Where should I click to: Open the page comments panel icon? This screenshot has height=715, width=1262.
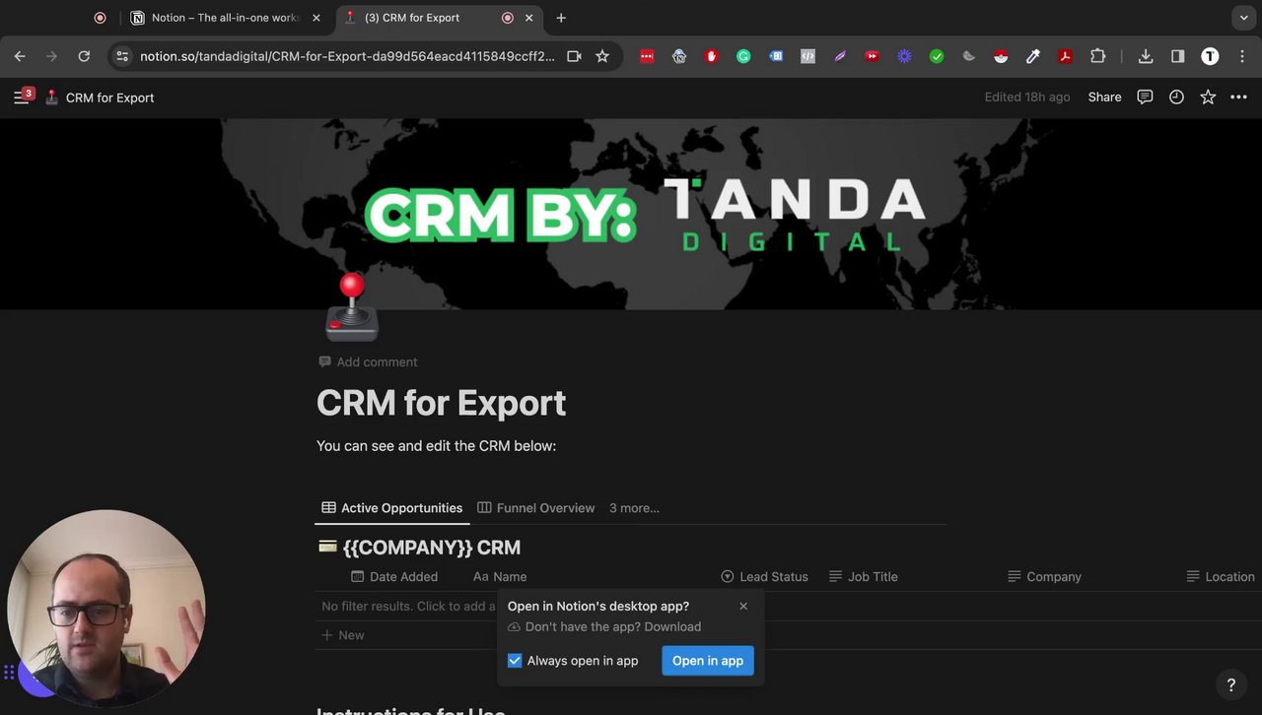[x=1145, y=97]
